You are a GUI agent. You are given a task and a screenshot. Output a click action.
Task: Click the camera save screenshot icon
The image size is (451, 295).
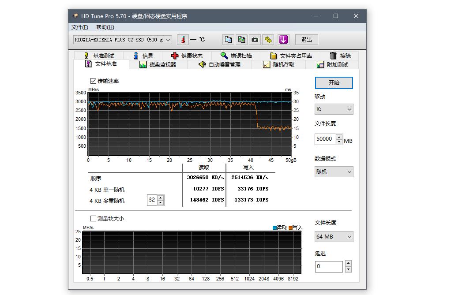click(255, 40)
